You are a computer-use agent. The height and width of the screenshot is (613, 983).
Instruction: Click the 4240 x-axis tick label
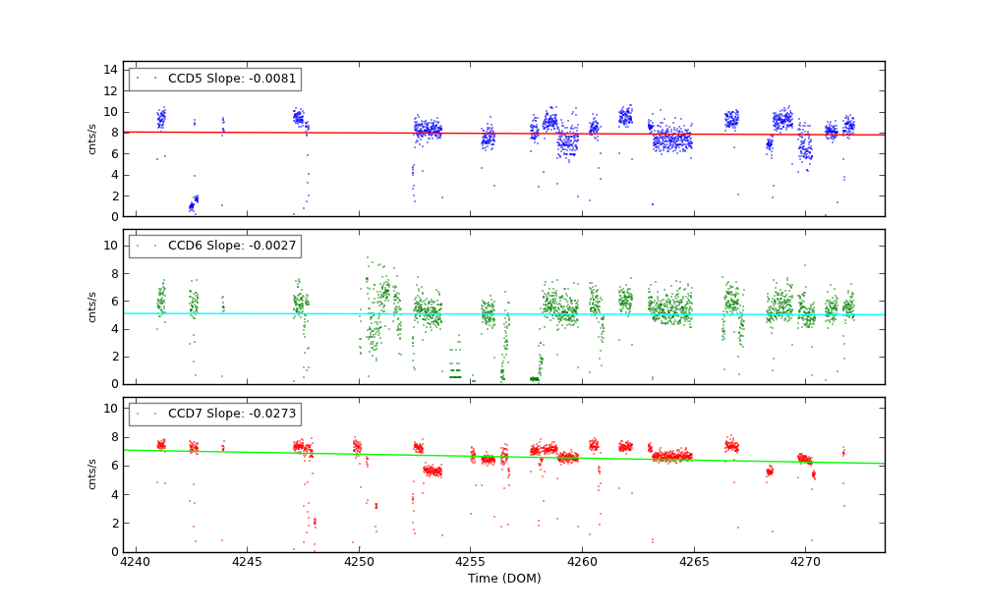[x=136, y=562]
